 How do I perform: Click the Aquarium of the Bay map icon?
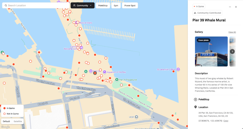[104, 72]
